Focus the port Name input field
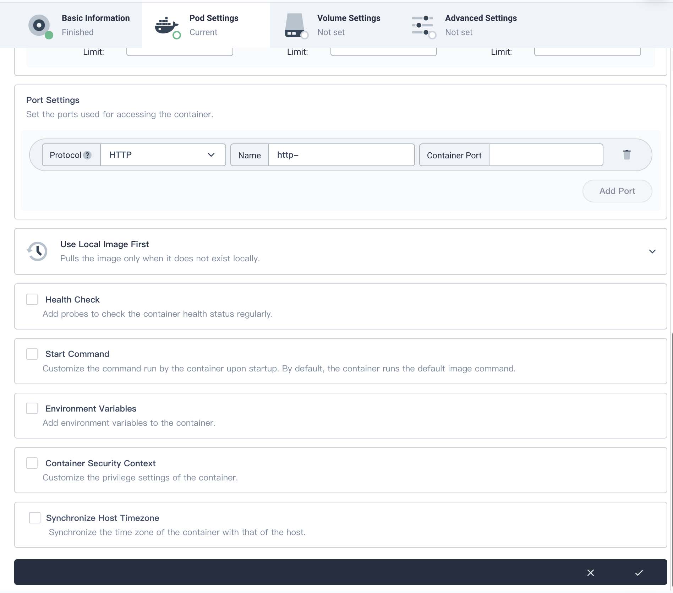Screen dimensions: 673x593 tap(341, 155)
